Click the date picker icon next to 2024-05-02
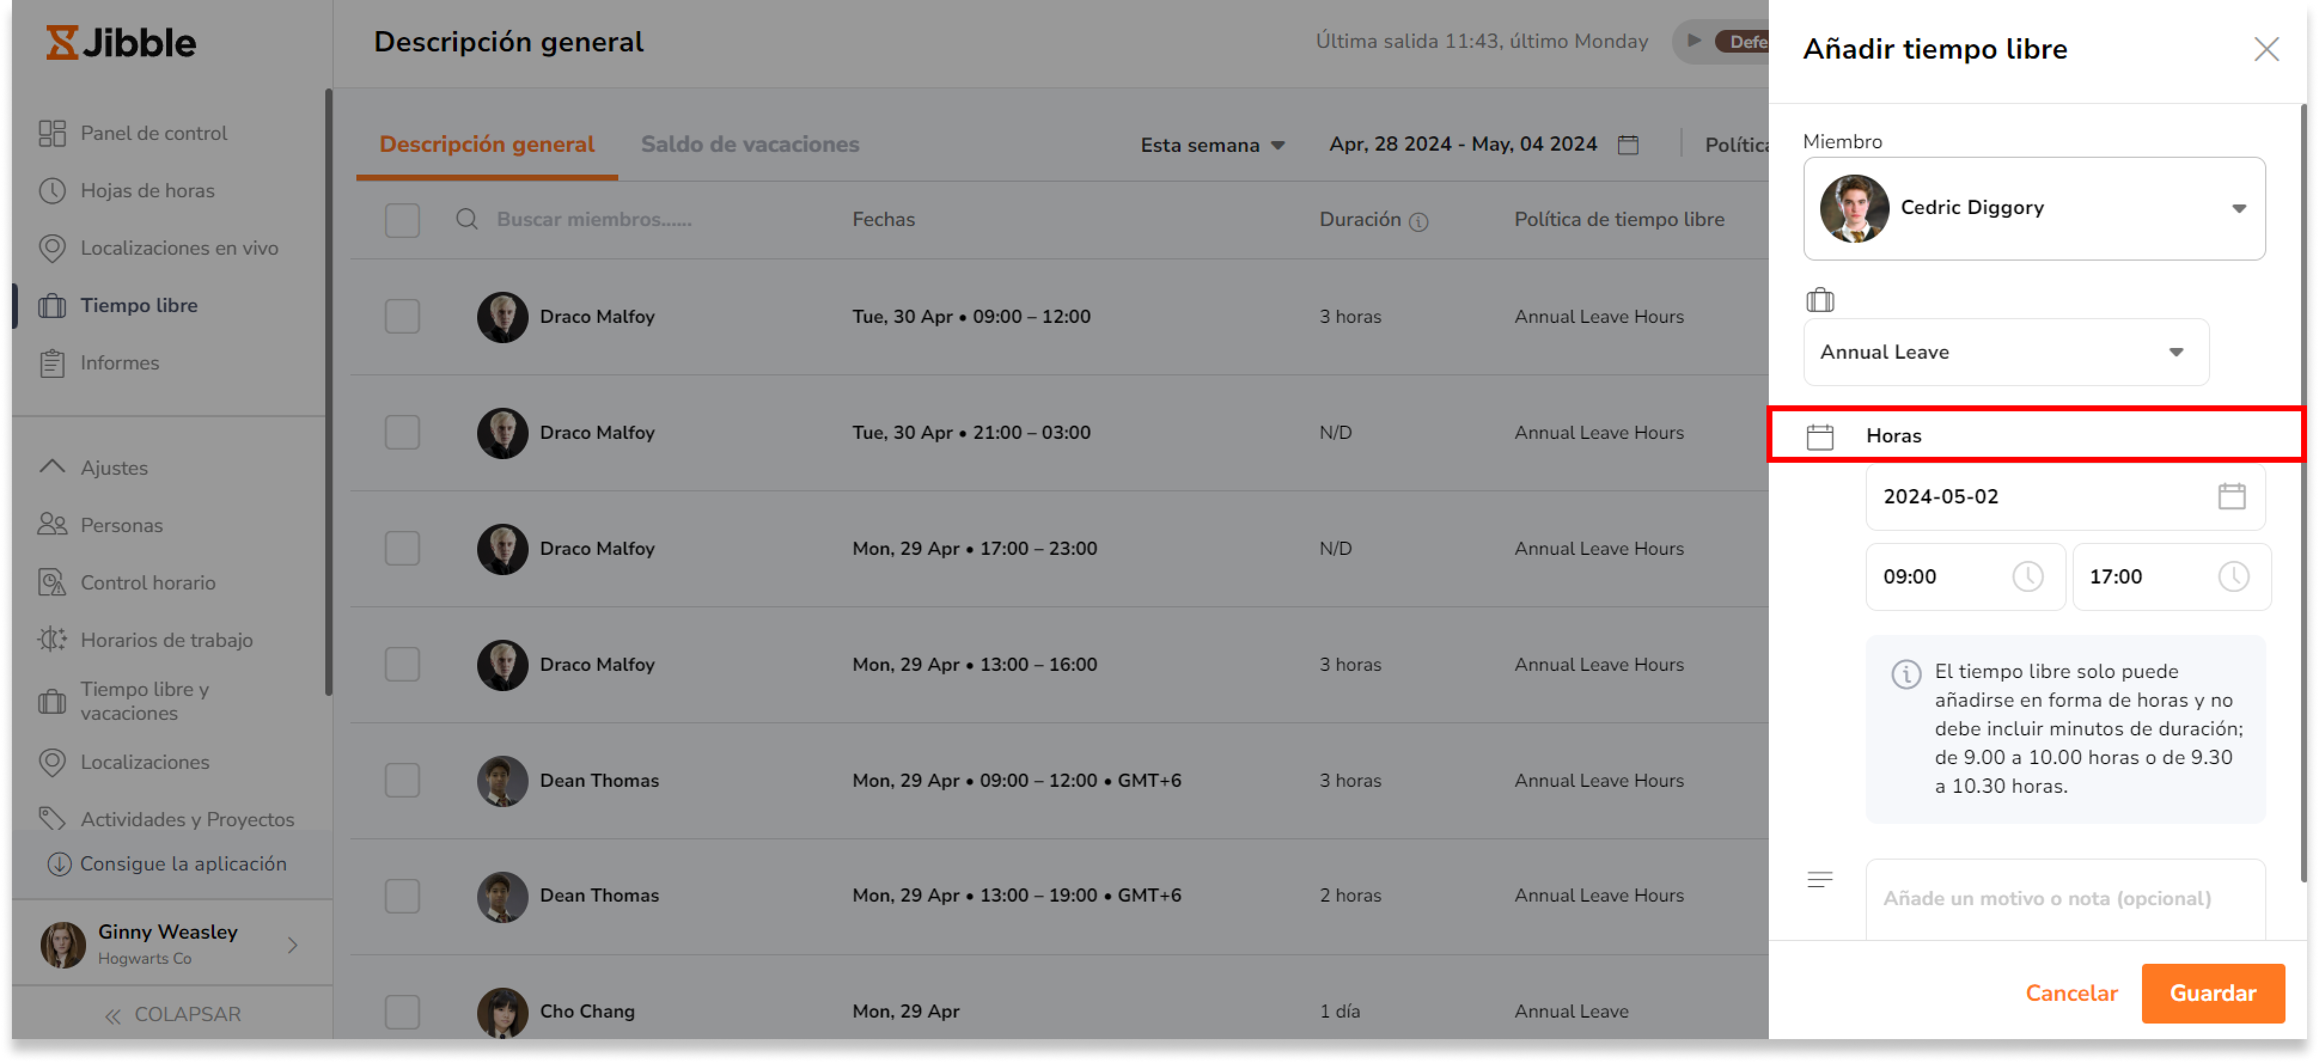 pos(2233,495)
